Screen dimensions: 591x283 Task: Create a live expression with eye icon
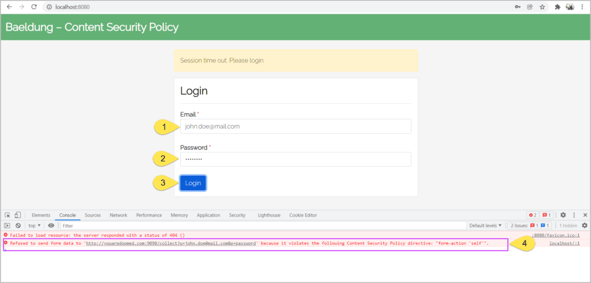pos(51,225)
